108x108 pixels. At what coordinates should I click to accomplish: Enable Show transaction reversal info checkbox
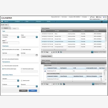click(x=3, y=66)
